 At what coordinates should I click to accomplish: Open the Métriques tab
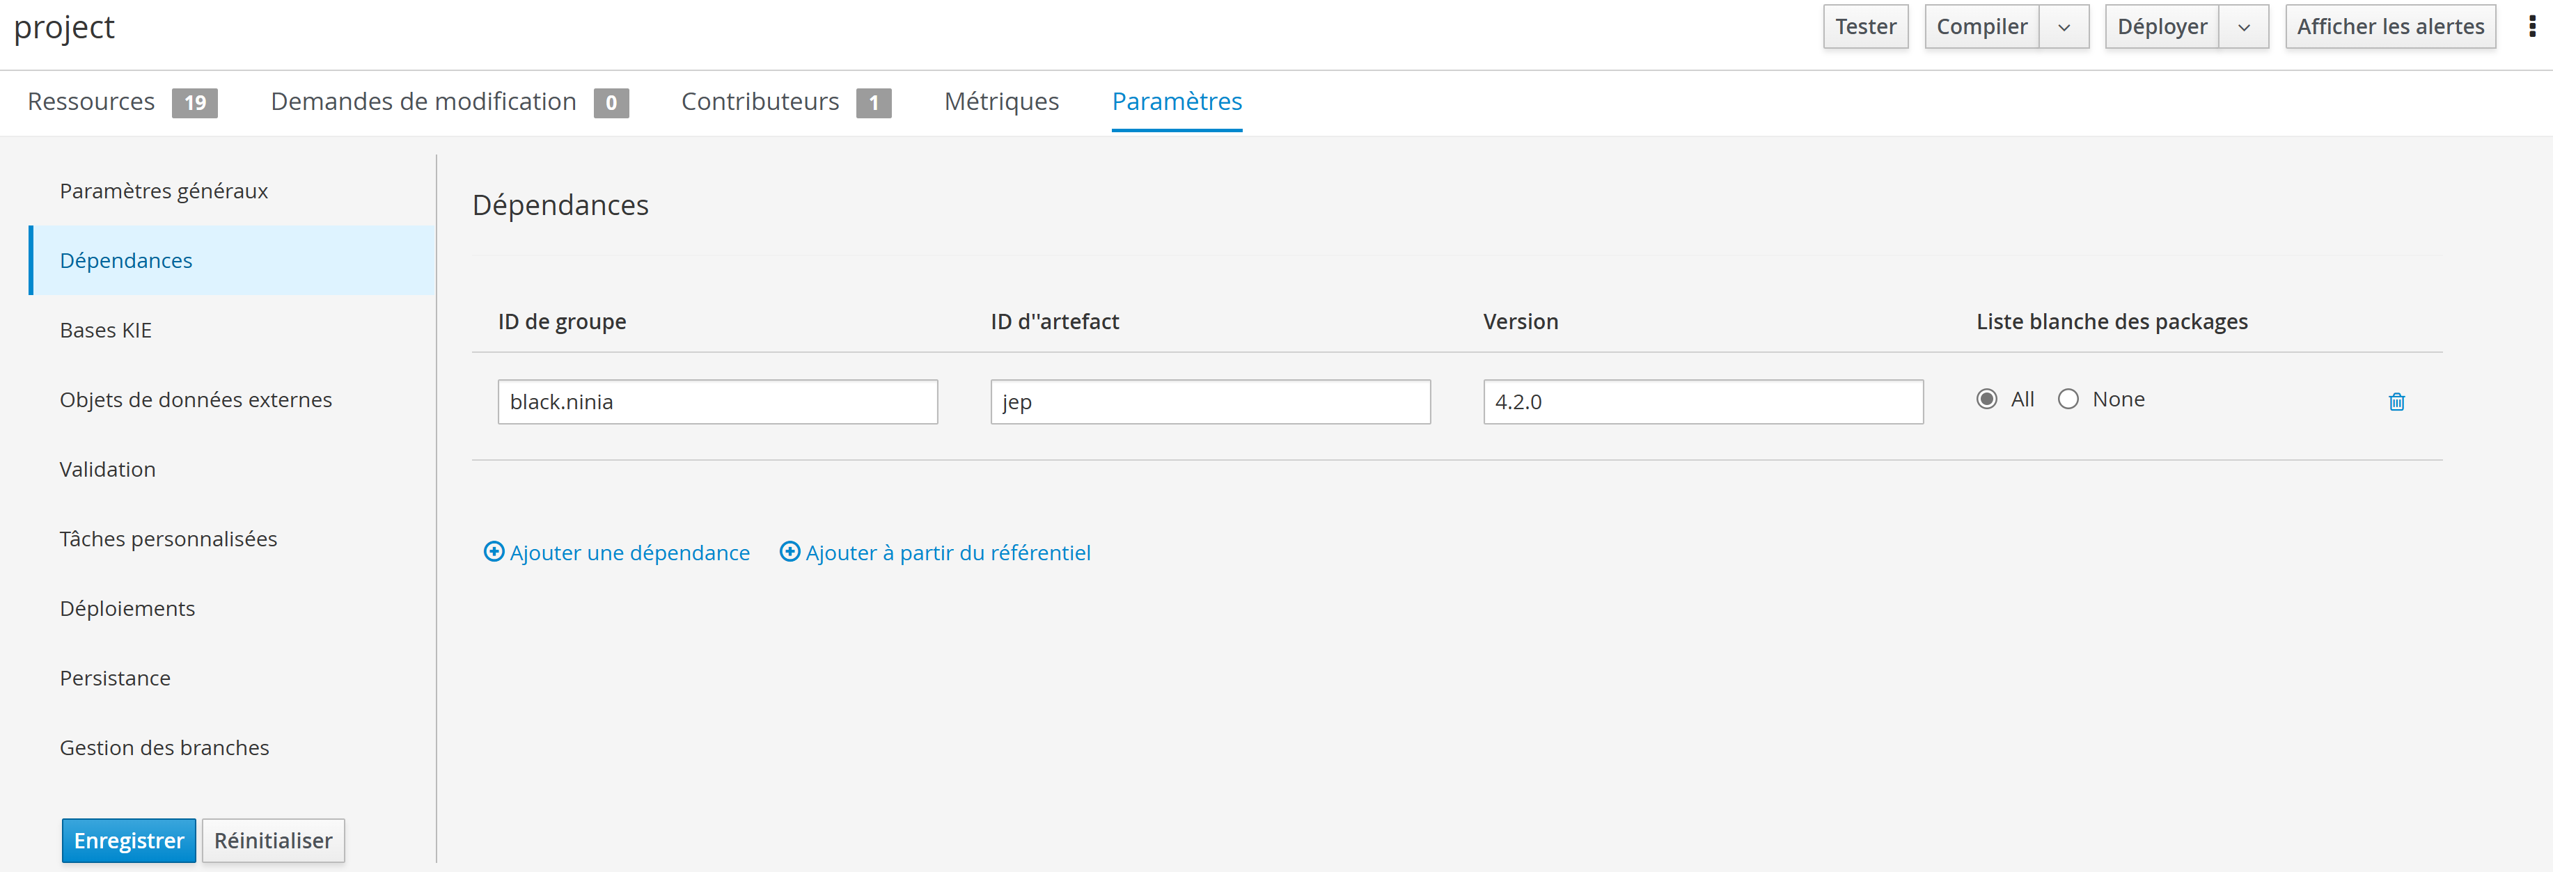(x=1001, y=100)
